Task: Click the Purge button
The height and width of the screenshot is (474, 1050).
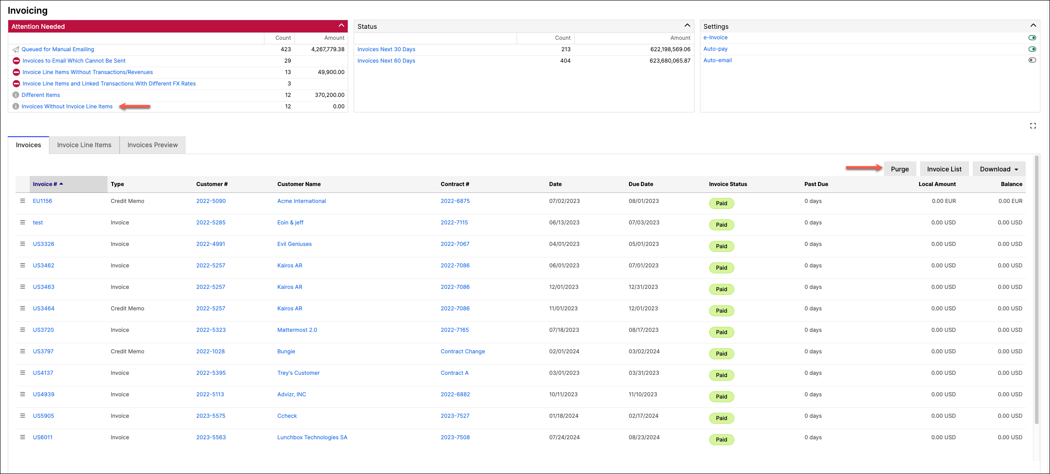Action: pyautogui.click(x=900, y=169)
